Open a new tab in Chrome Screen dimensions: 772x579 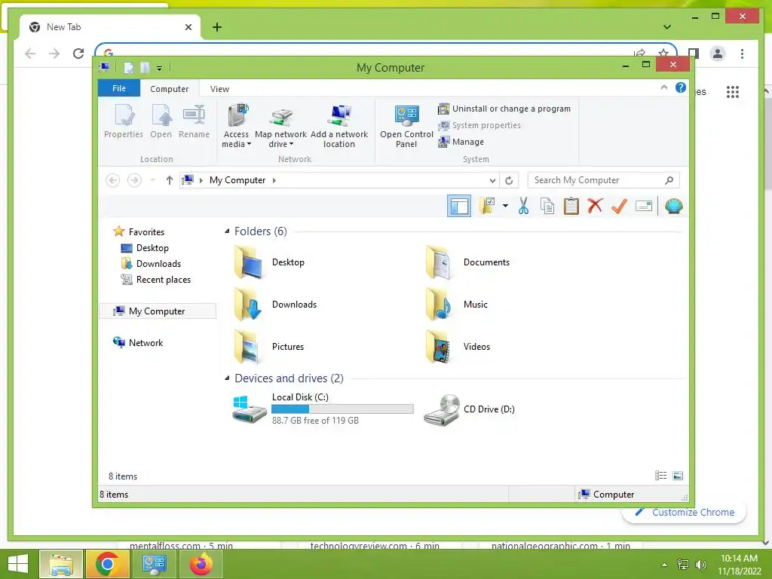coord(217,27)
